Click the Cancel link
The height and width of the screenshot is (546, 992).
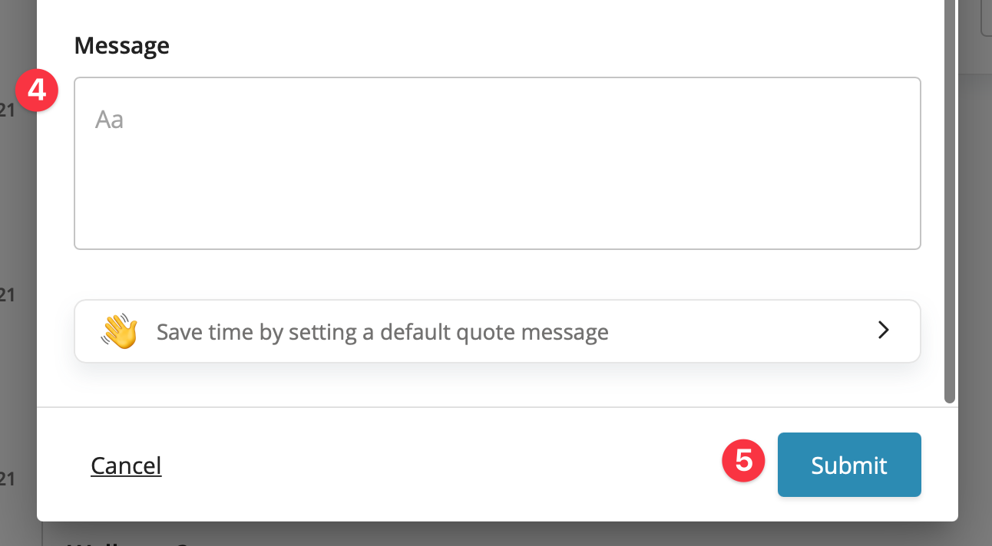point(126,465)
